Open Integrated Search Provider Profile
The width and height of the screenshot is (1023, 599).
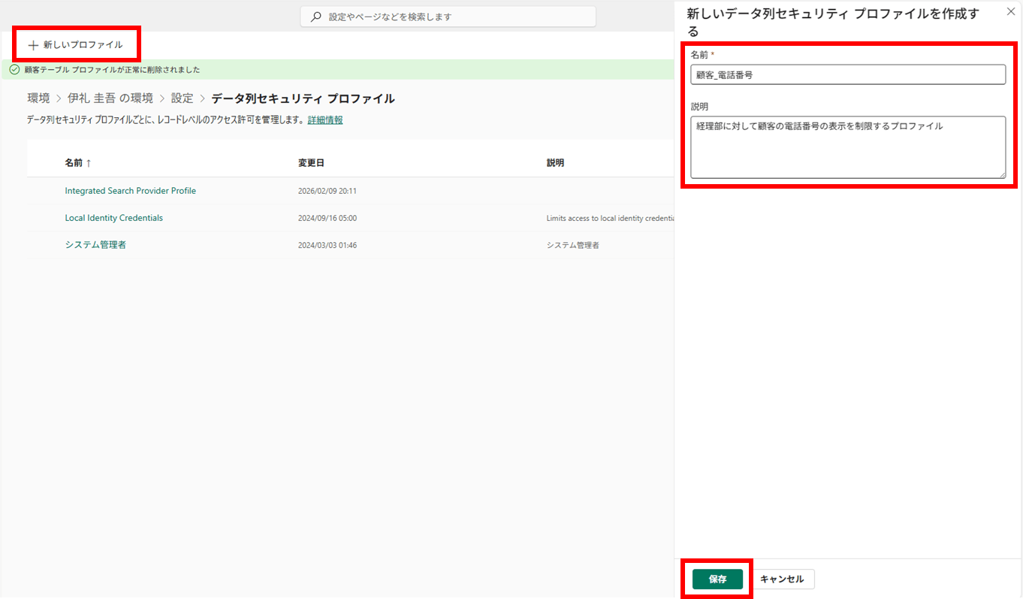click(130, 191)
